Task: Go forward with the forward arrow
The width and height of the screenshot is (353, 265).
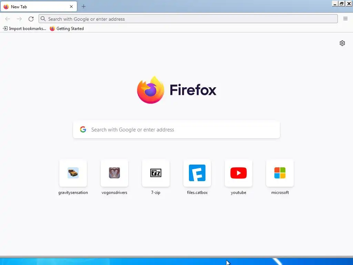Action: tap(19, 19)
